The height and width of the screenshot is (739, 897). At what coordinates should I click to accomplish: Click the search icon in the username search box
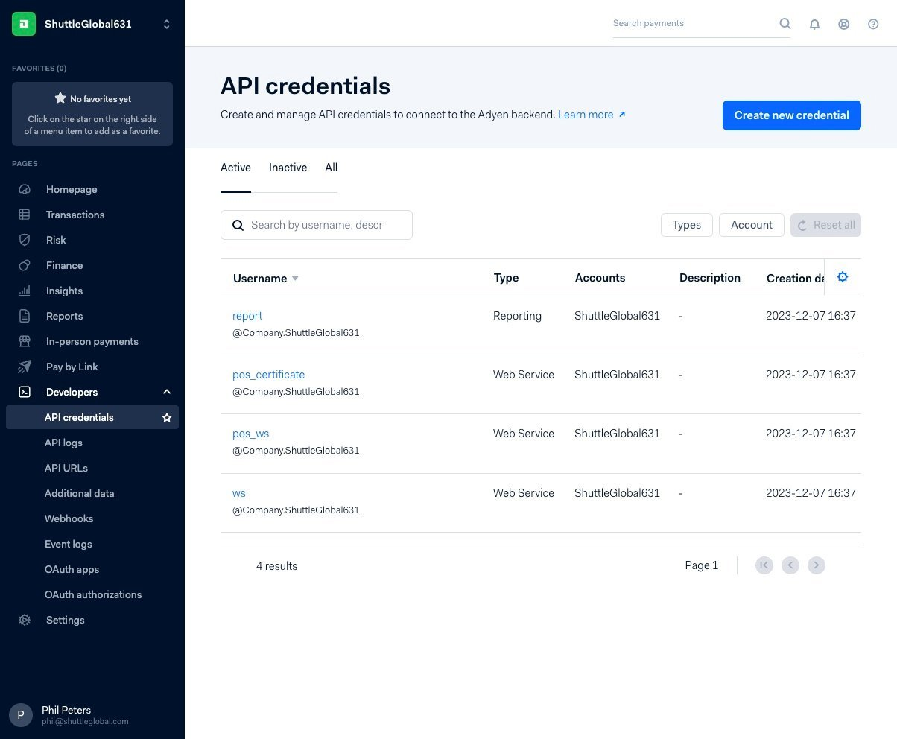coord(238,225)
